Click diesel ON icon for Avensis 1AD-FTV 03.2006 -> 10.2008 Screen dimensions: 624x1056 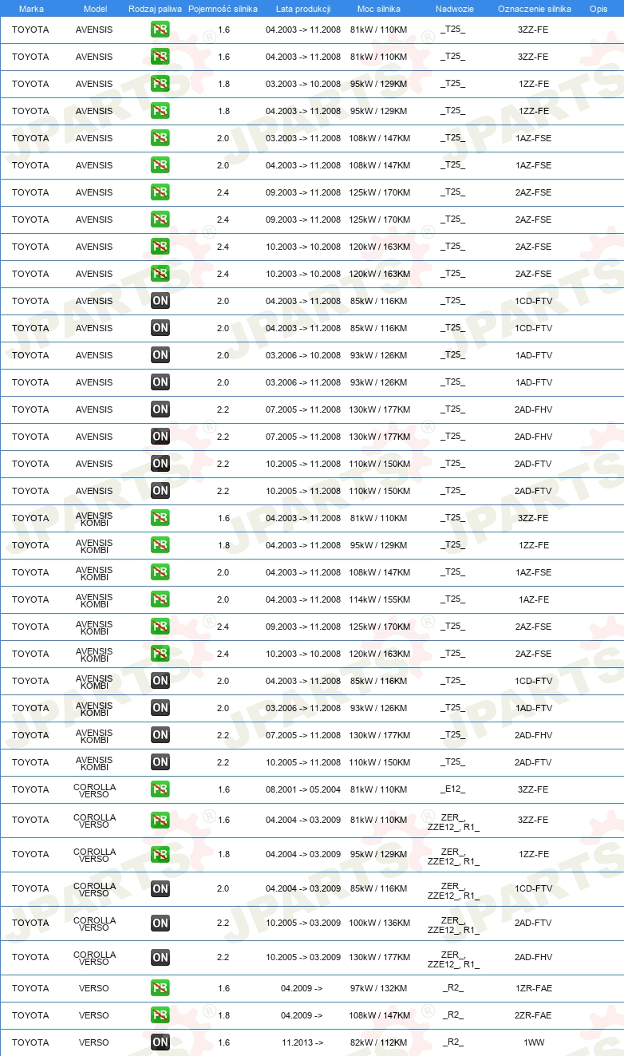pos(160,355)
